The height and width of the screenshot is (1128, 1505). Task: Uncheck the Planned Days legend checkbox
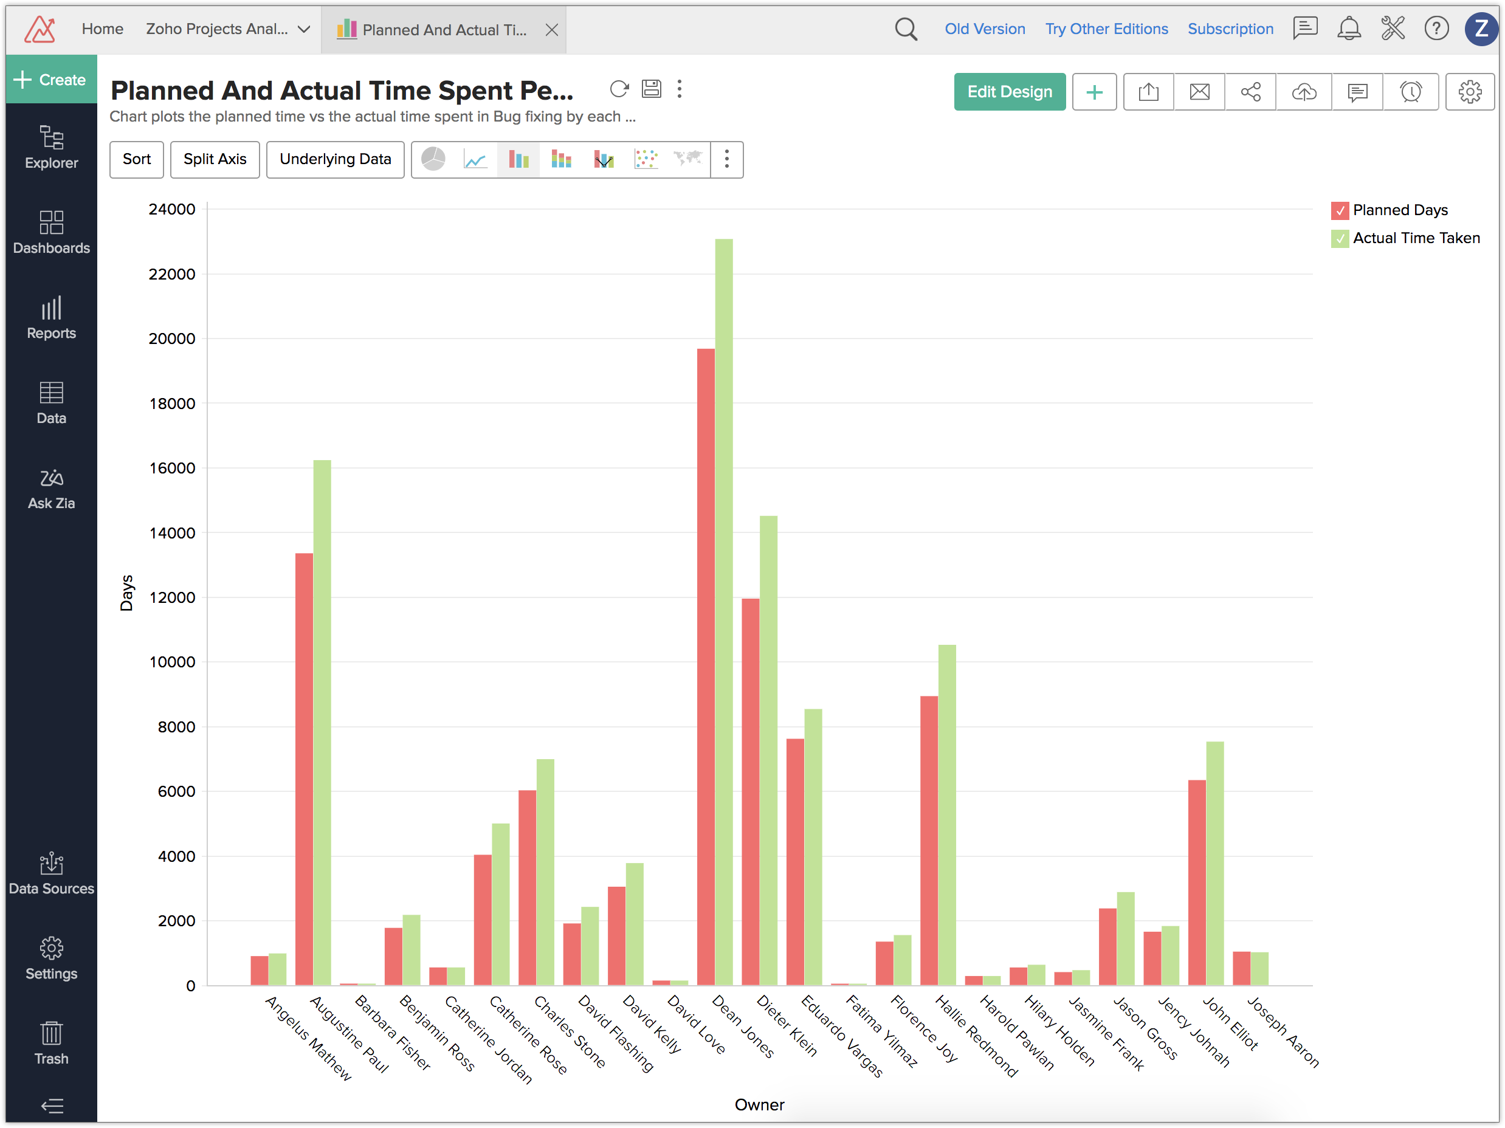pyautogui.click(x=1340, y=210)
